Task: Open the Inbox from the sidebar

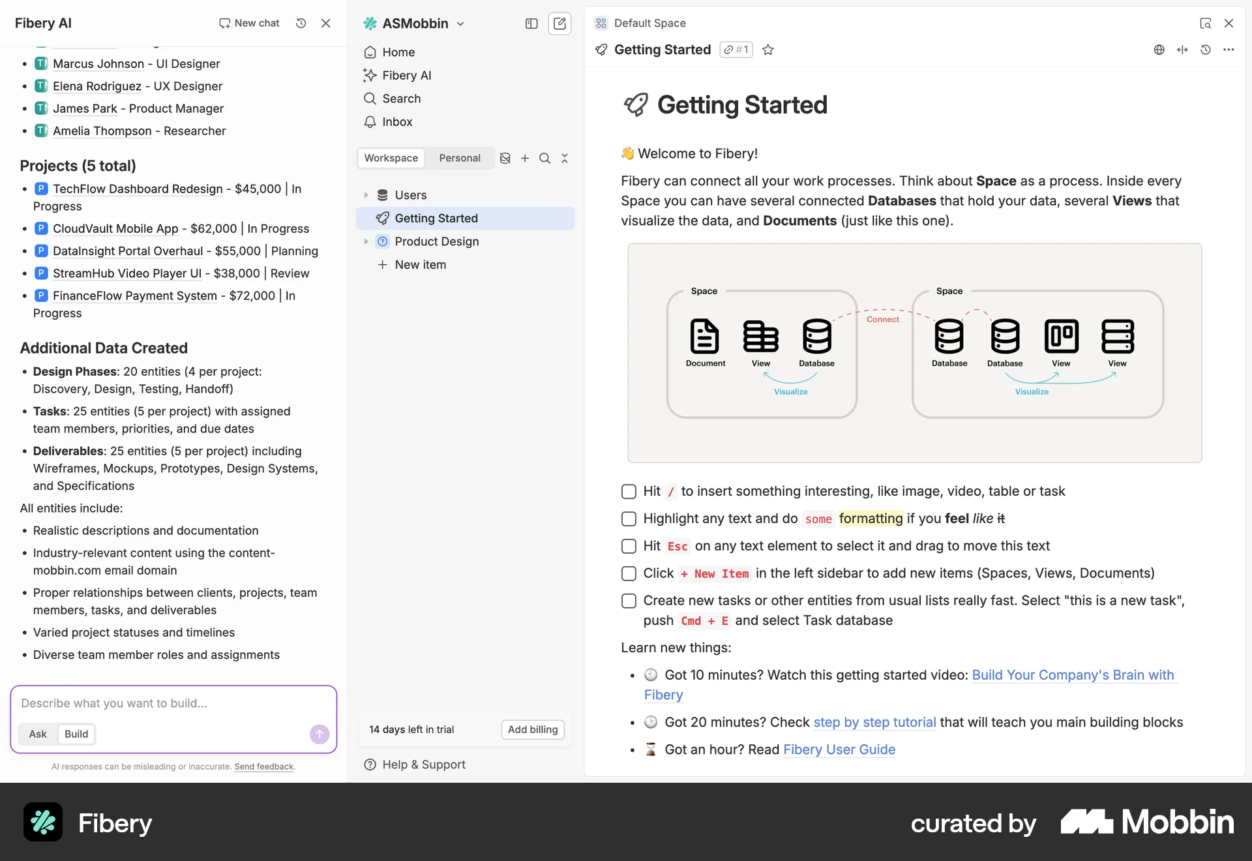Action: coord(396,121)
